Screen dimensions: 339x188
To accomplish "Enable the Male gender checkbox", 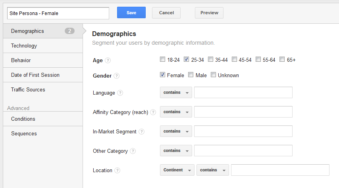I will coord(191,75).
